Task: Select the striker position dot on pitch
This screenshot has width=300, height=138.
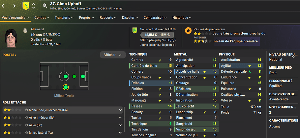Action: pyautogui.click(x=83, y=77)
